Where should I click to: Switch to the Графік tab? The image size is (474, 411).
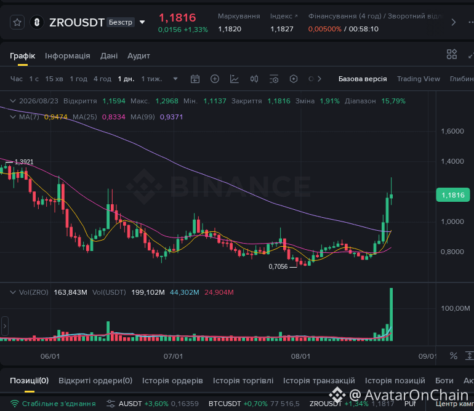(x=23, y=56)
